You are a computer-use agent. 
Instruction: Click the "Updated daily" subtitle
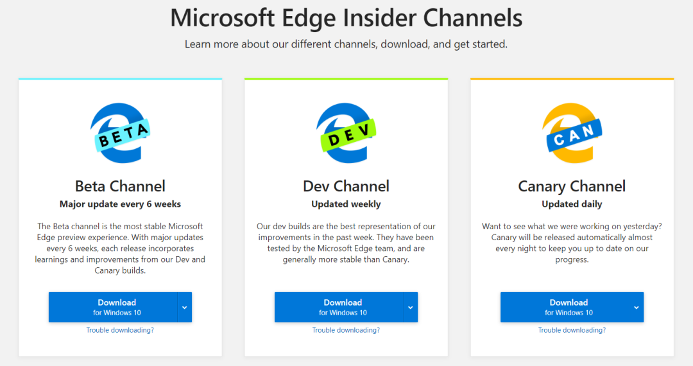[572, 204]
